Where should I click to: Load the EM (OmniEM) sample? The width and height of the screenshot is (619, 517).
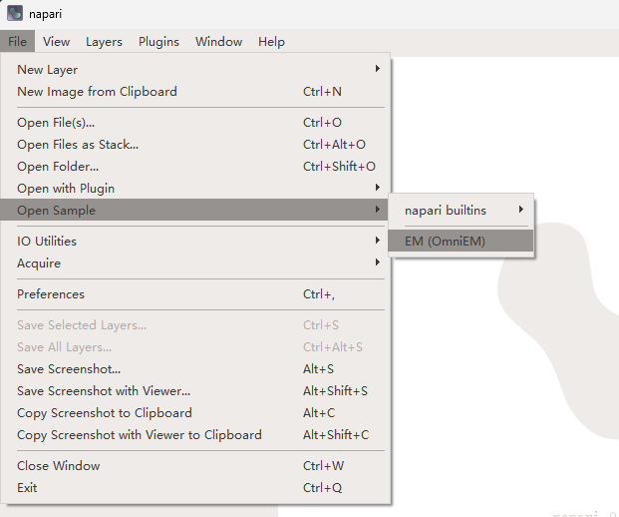(445, 241)
